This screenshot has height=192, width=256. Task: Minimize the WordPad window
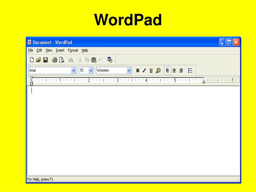[222, 42]
